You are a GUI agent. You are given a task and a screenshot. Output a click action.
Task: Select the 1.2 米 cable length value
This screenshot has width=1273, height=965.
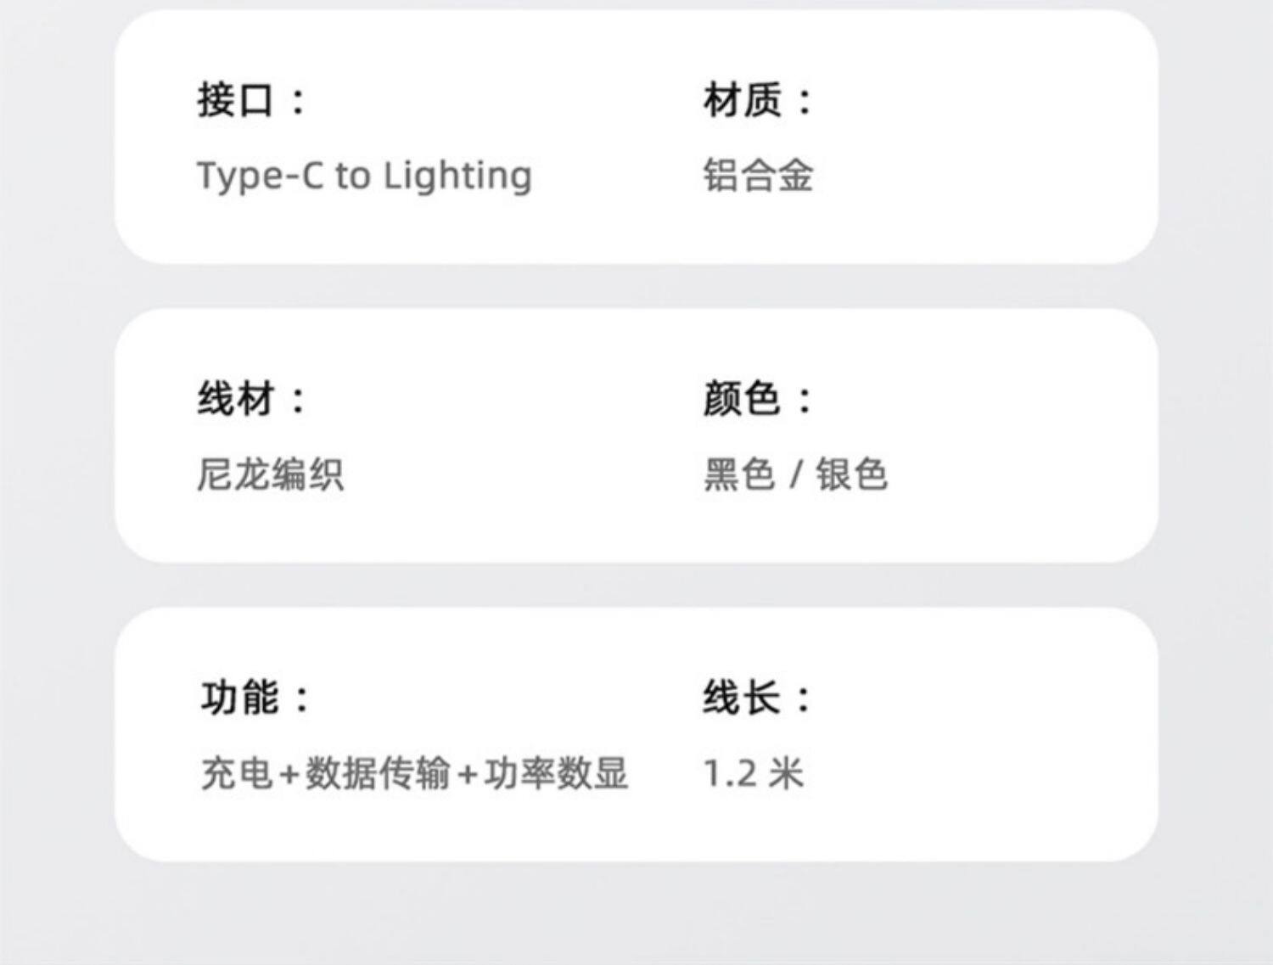754,773
